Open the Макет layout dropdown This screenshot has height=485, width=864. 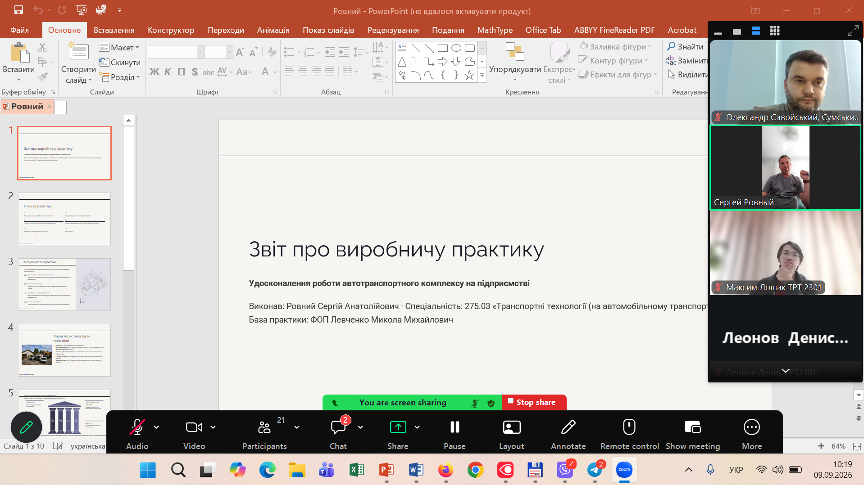point(119,48)
